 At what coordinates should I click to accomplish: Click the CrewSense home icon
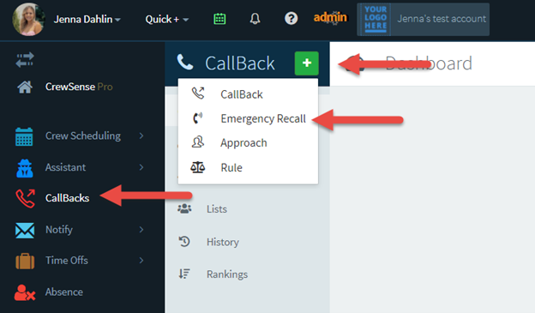pos(25,87)
